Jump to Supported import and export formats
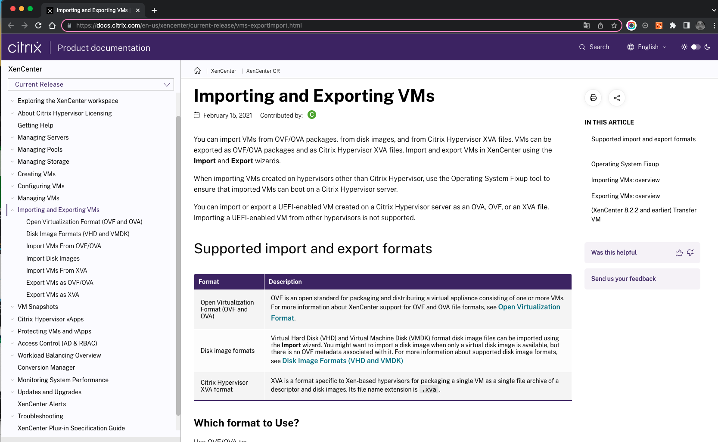 [643, 139]
